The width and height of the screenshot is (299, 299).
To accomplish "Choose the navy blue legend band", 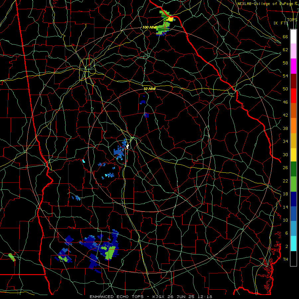I will [293, 199].
